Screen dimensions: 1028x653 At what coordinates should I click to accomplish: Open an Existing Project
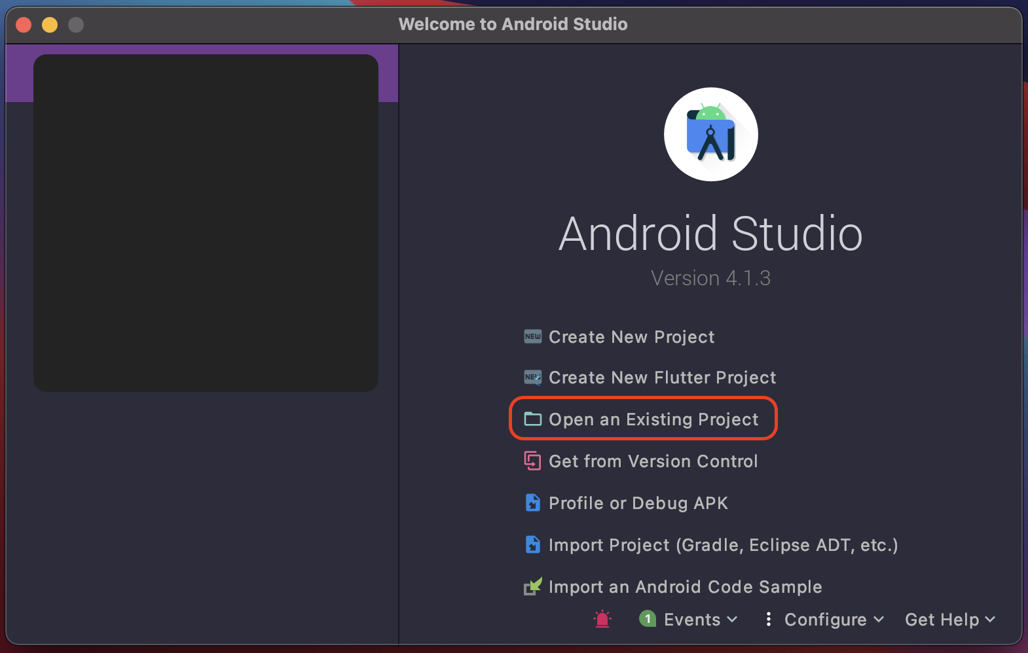[653, 419]
